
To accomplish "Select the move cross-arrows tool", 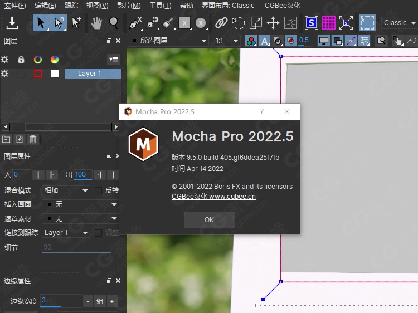I will coord(273,23).
